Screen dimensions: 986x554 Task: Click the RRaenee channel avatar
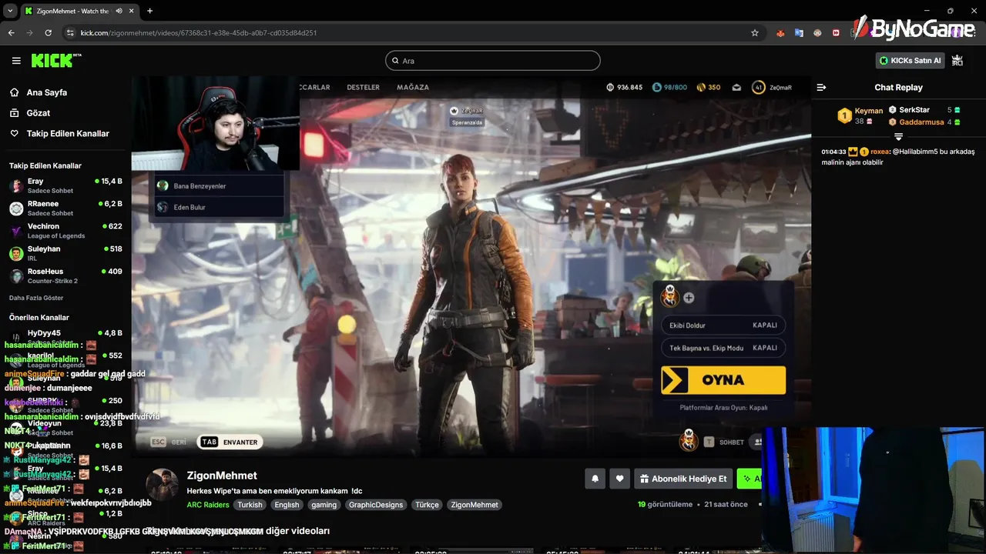point(16,208)
